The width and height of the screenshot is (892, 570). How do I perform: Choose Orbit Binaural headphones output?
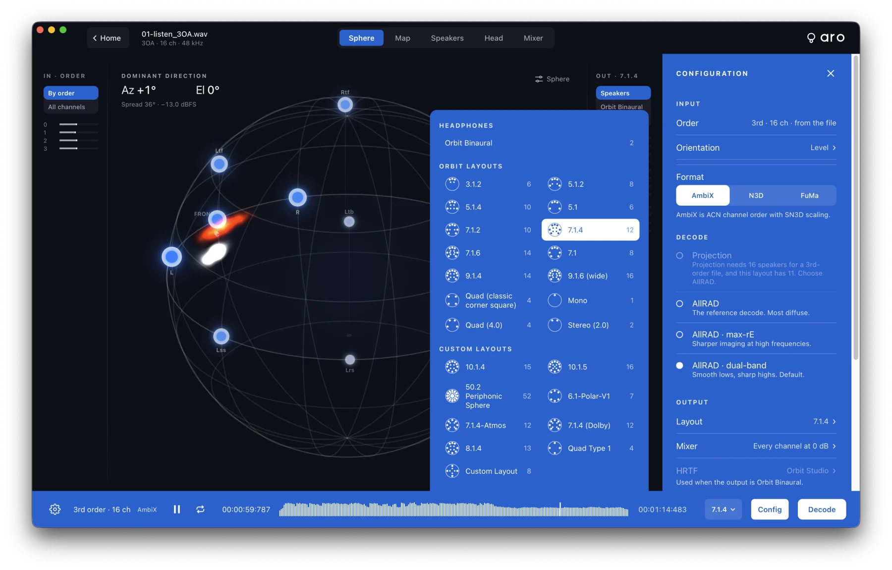(x=539, y=143)
